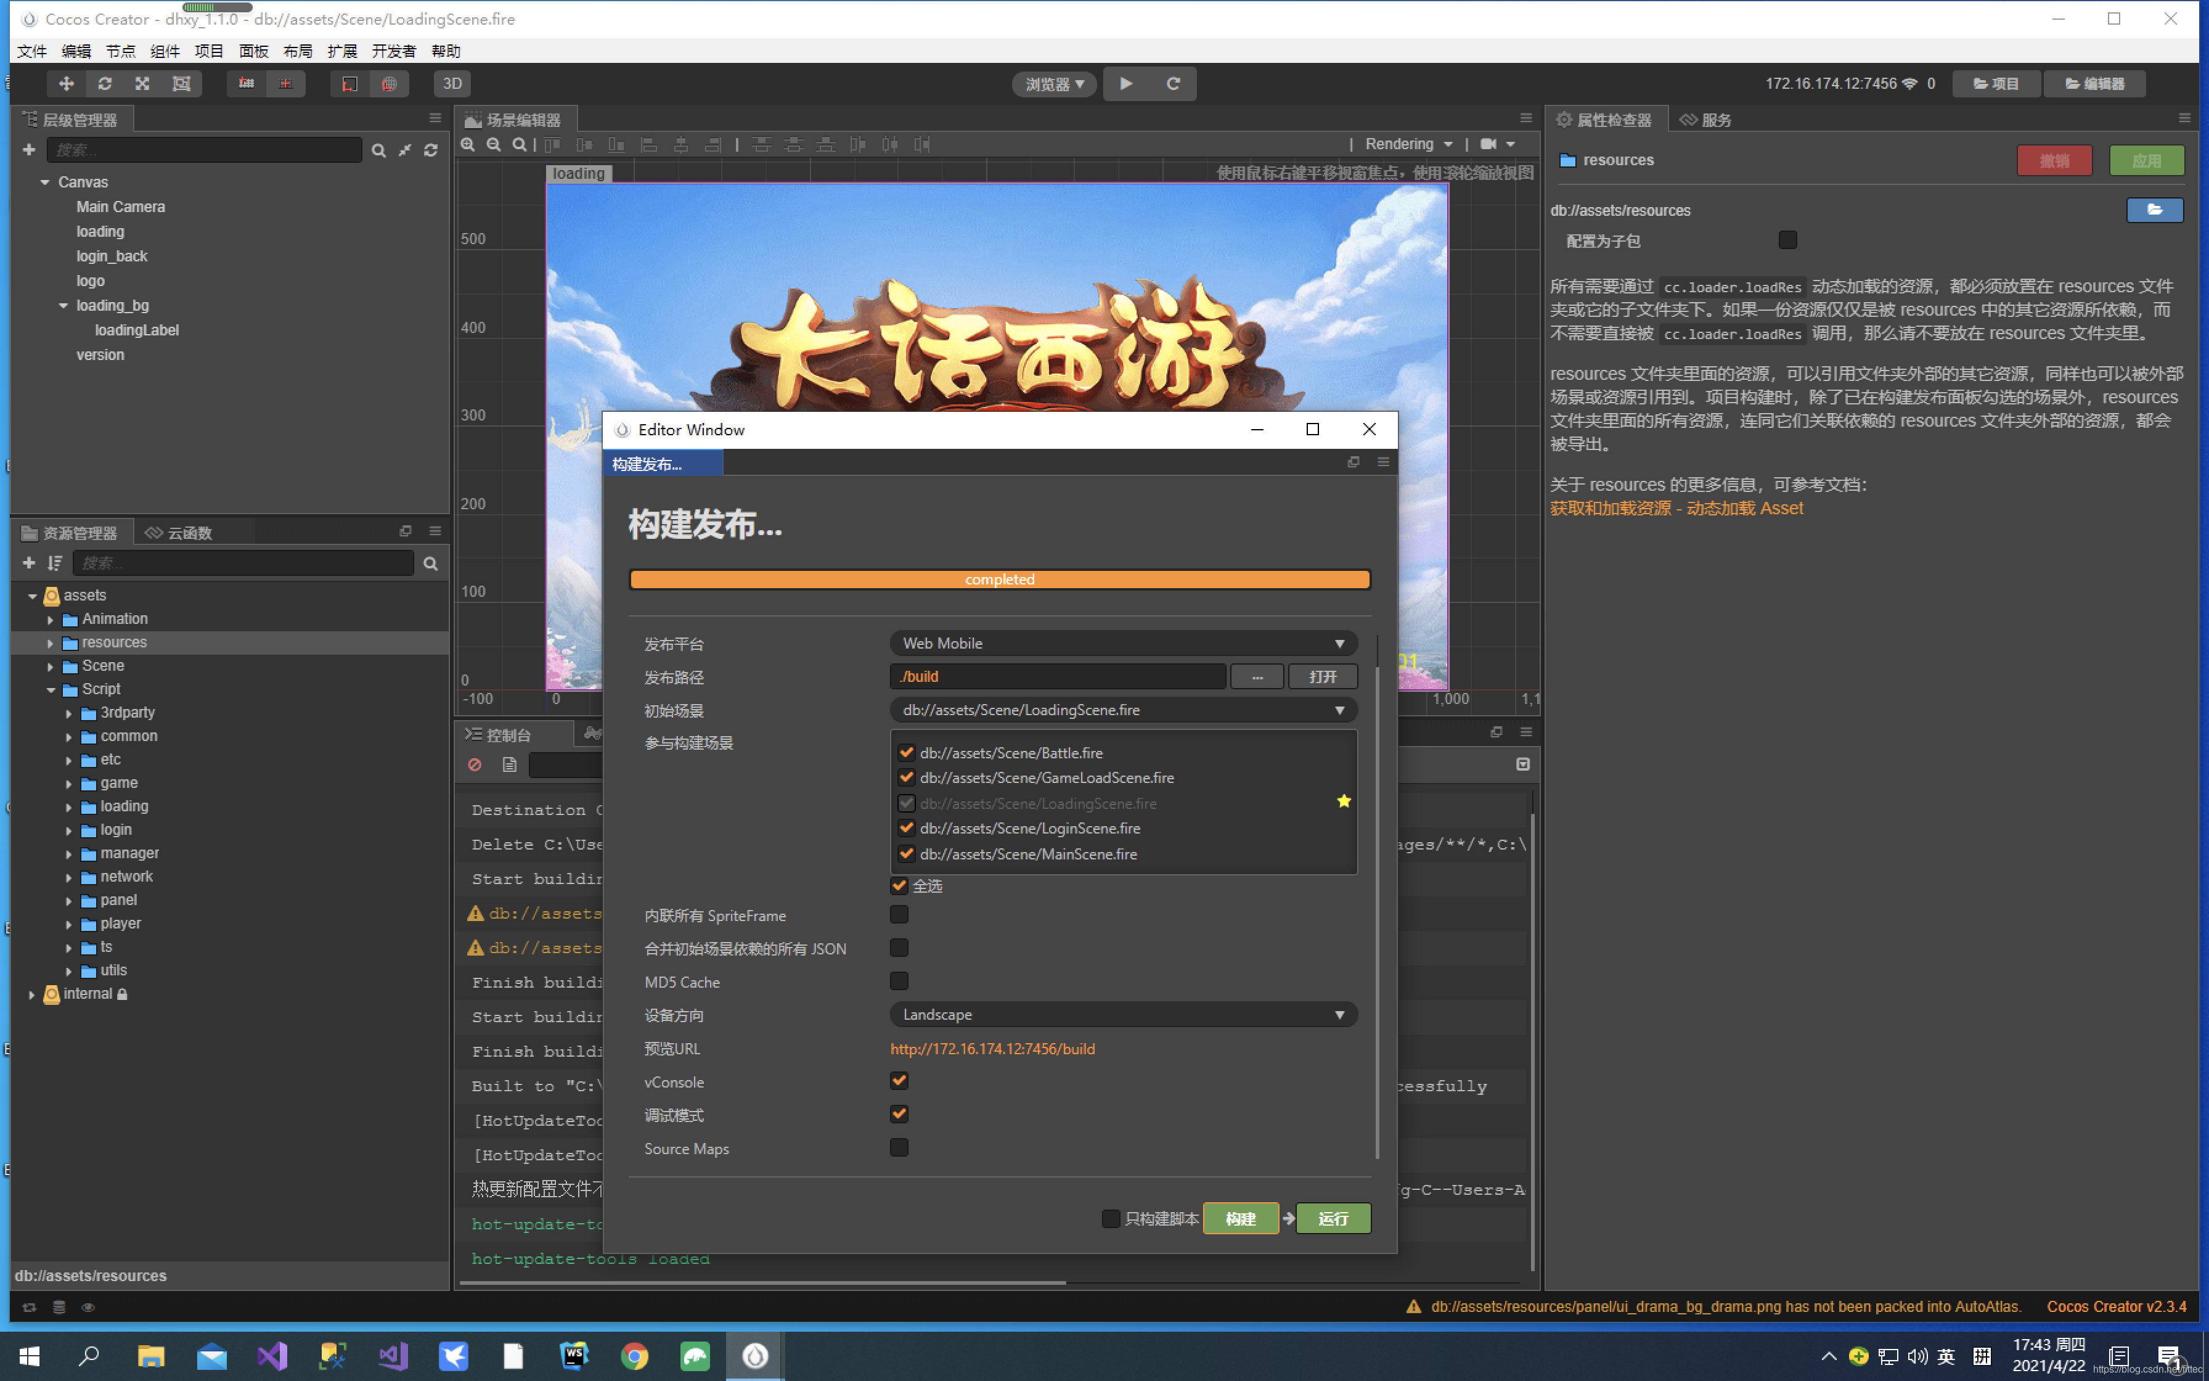Enable the MD5 Cache checkbox
2209x1381 pixels.
pos(899,981)
